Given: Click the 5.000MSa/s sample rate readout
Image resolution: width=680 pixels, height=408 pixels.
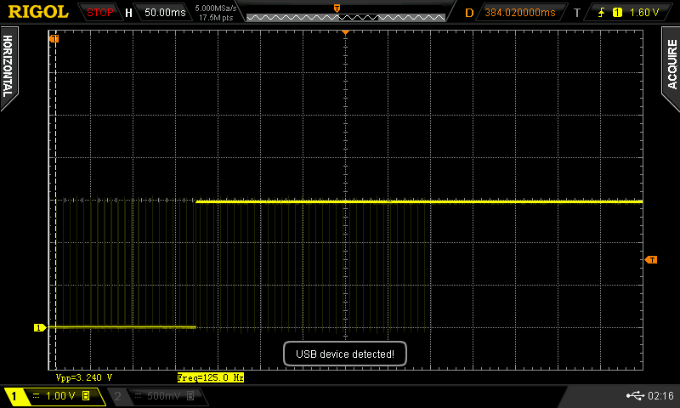Looking at the screenshot, I should [216, 8].
